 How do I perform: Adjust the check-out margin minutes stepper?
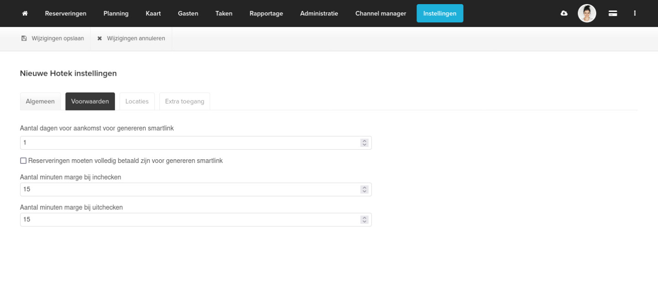364,219
